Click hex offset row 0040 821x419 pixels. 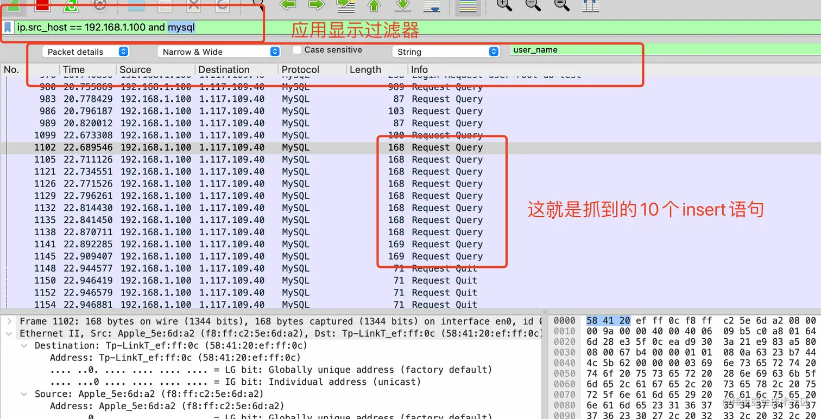(565, 363)
